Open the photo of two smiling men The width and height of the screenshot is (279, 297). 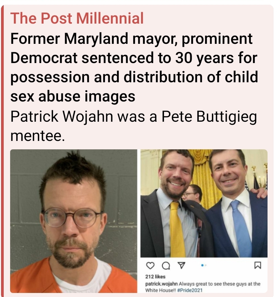coord(204,203)
